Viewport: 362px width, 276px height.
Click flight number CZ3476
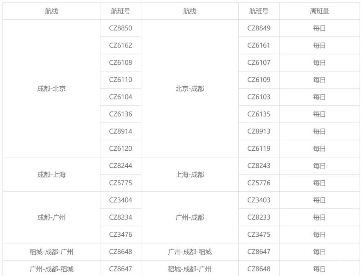[x=121, y=234]
